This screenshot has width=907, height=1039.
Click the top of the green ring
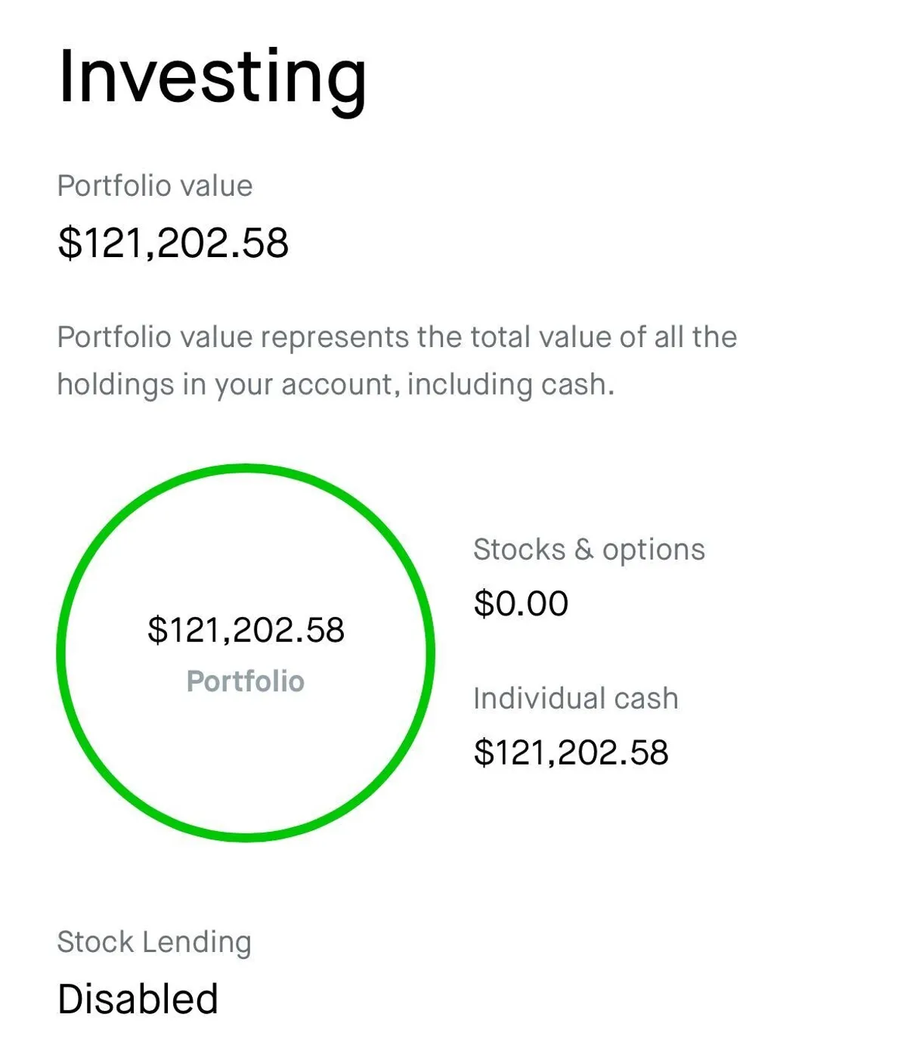tap(246, 469)
